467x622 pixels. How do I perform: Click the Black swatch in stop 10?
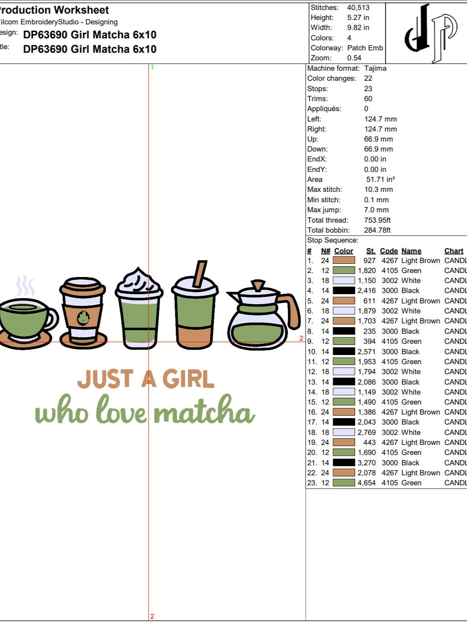point(344,351)
